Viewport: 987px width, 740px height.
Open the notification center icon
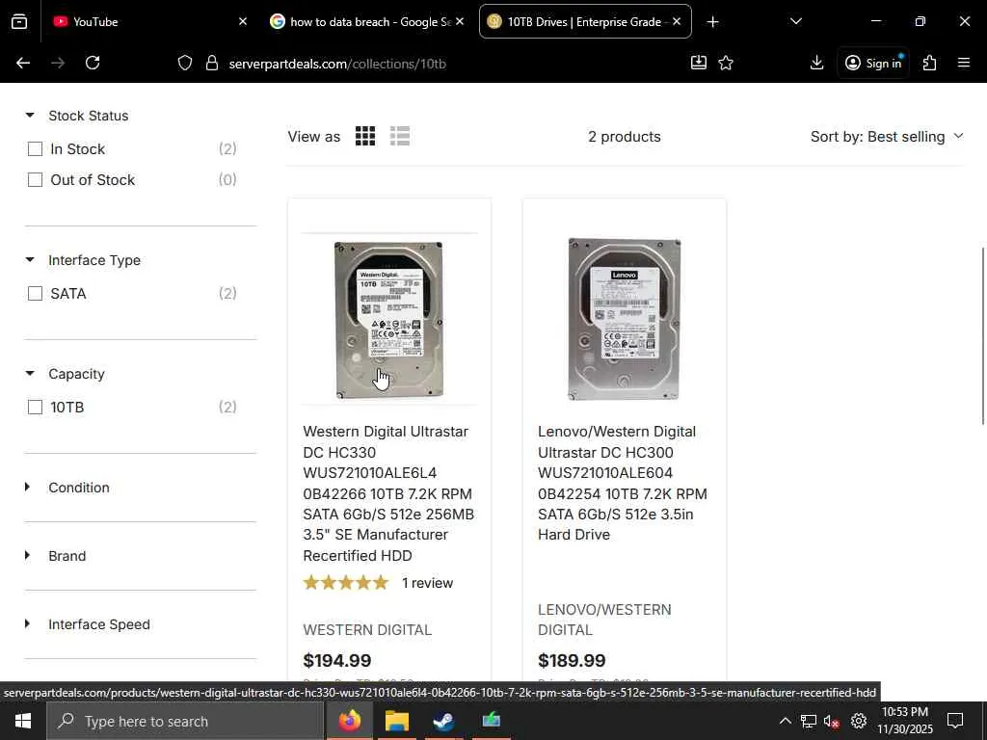tap(955, 721)
